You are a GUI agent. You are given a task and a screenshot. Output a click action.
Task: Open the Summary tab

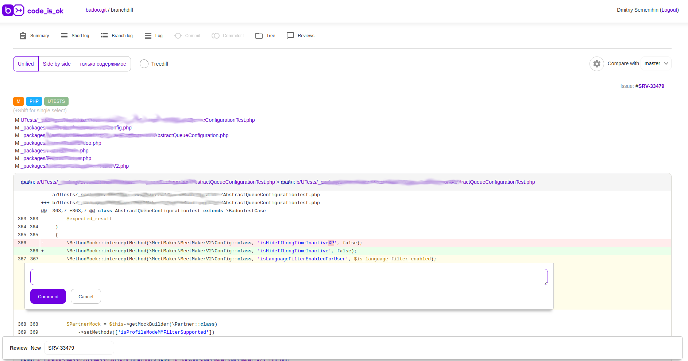click(x=39, y=36)
